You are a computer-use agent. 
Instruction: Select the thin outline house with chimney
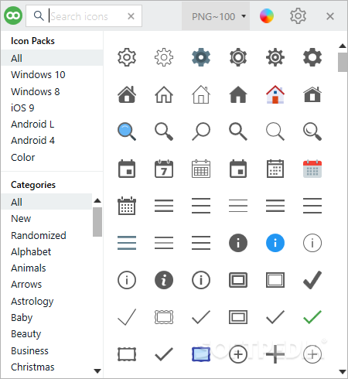201,94
